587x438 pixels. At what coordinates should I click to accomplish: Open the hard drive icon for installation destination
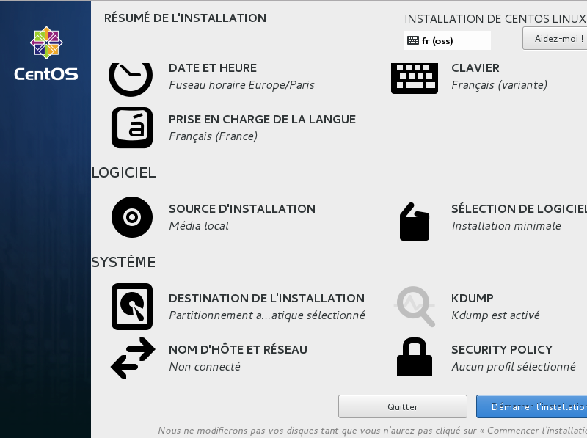point(132,307)
